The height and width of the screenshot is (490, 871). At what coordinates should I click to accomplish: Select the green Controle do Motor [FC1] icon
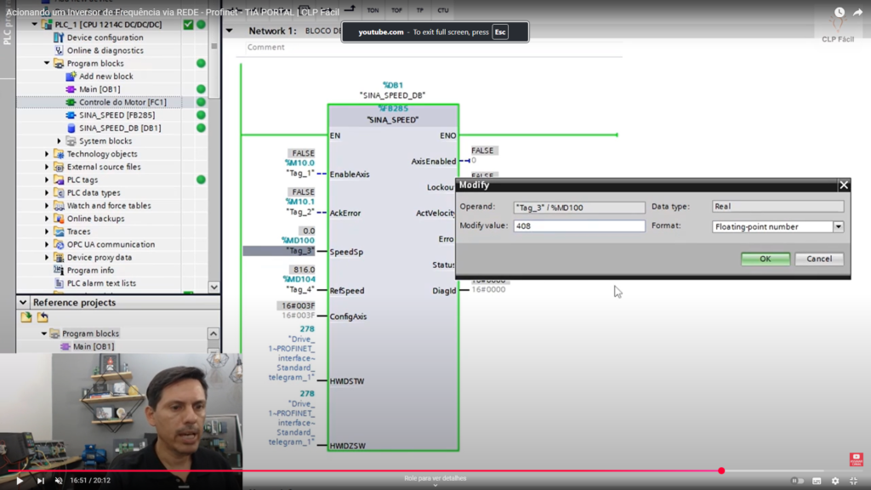[x=71, y=102]
